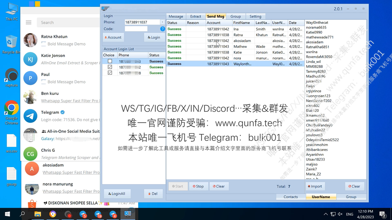Viewport: 392px width, 220px height.
Task: Focus the Phone input field
Action: 142,22
